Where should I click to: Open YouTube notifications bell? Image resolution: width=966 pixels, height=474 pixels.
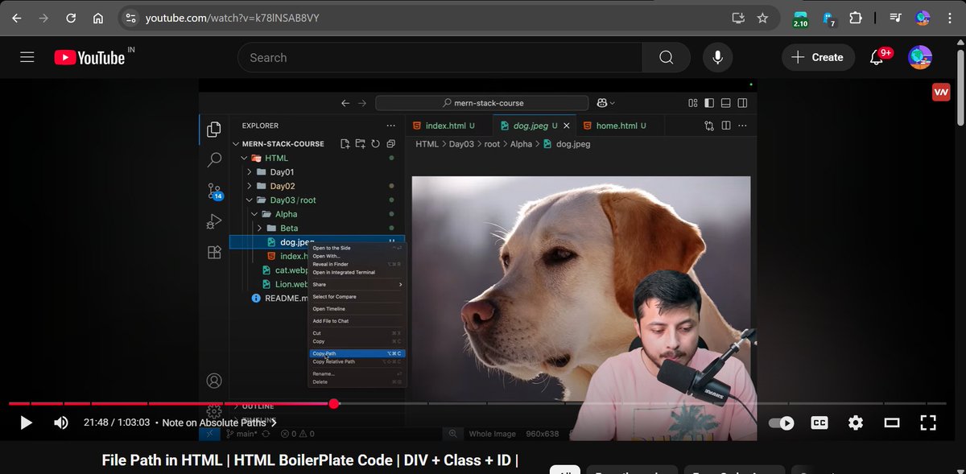[879, 57]
